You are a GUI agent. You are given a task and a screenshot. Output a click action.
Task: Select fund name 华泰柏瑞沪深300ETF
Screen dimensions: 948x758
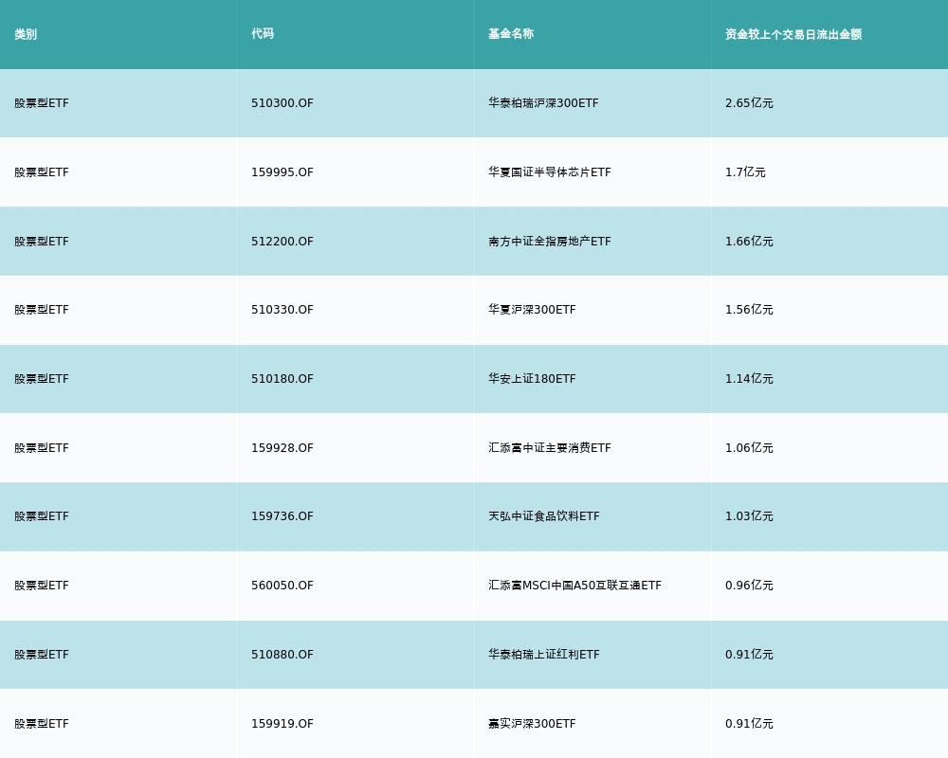(x=543, y=103)
